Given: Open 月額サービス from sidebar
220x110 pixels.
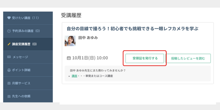Looking at the screenshot, I should coord(28,83).
